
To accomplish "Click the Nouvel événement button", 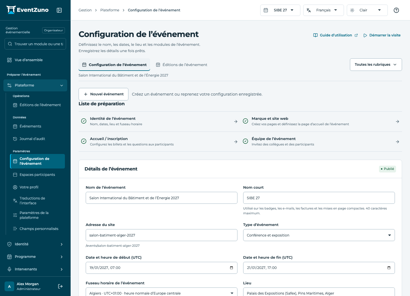I will click(103, 94).
